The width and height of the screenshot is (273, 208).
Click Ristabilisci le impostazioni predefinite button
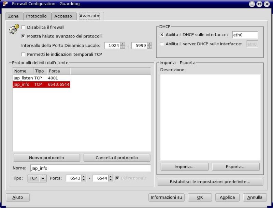point(210,182)
